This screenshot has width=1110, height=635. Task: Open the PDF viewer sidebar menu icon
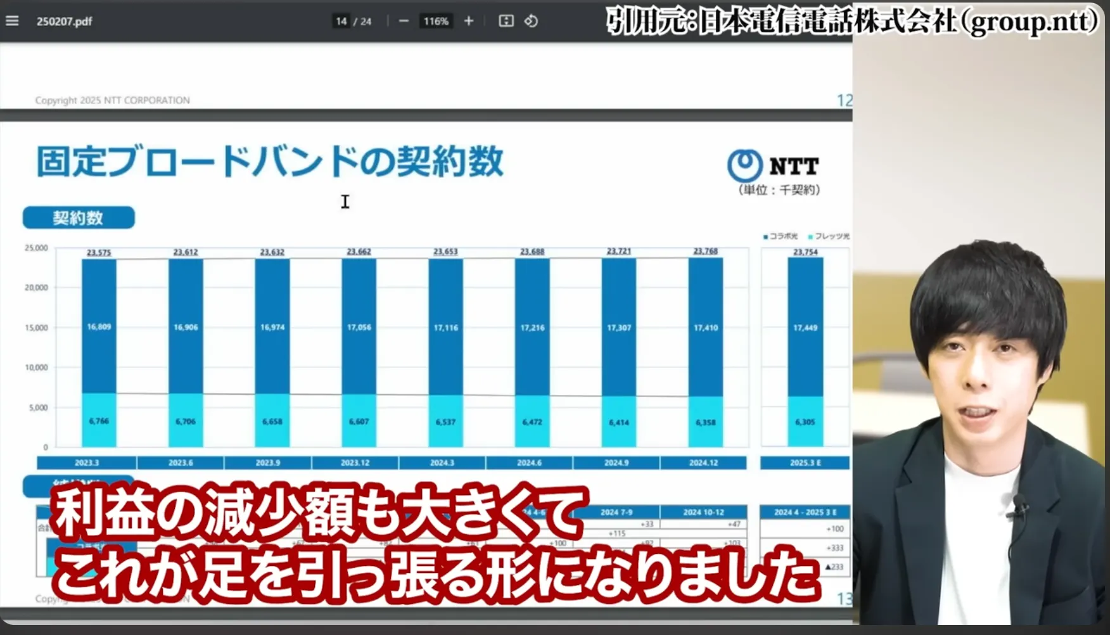(x=12, y=21)
